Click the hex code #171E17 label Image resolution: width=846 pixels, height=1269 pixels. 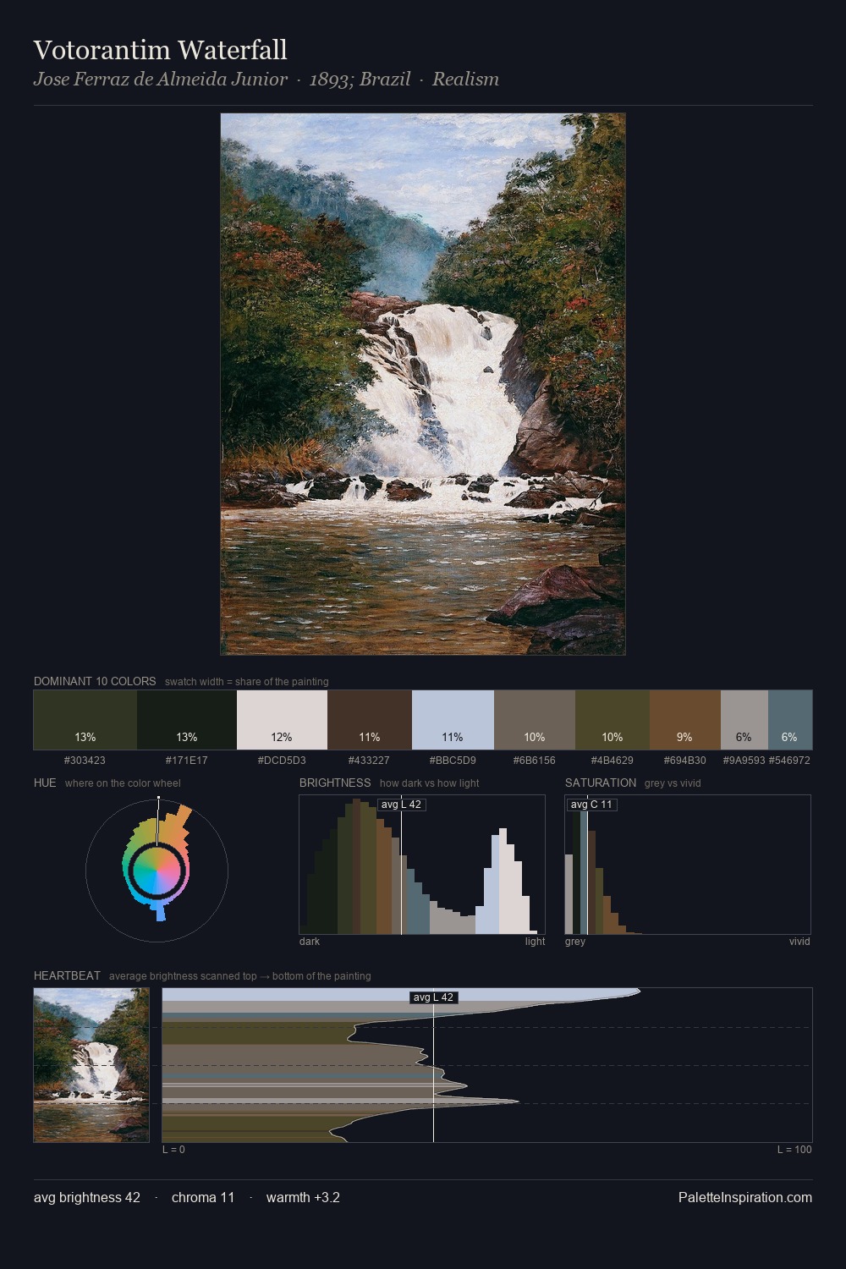tap(187, 761)
